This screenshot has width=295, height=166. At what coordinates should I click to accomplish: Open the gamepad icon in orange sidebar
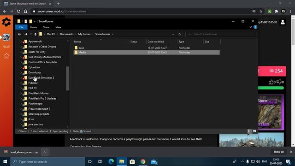coord(6,47)
